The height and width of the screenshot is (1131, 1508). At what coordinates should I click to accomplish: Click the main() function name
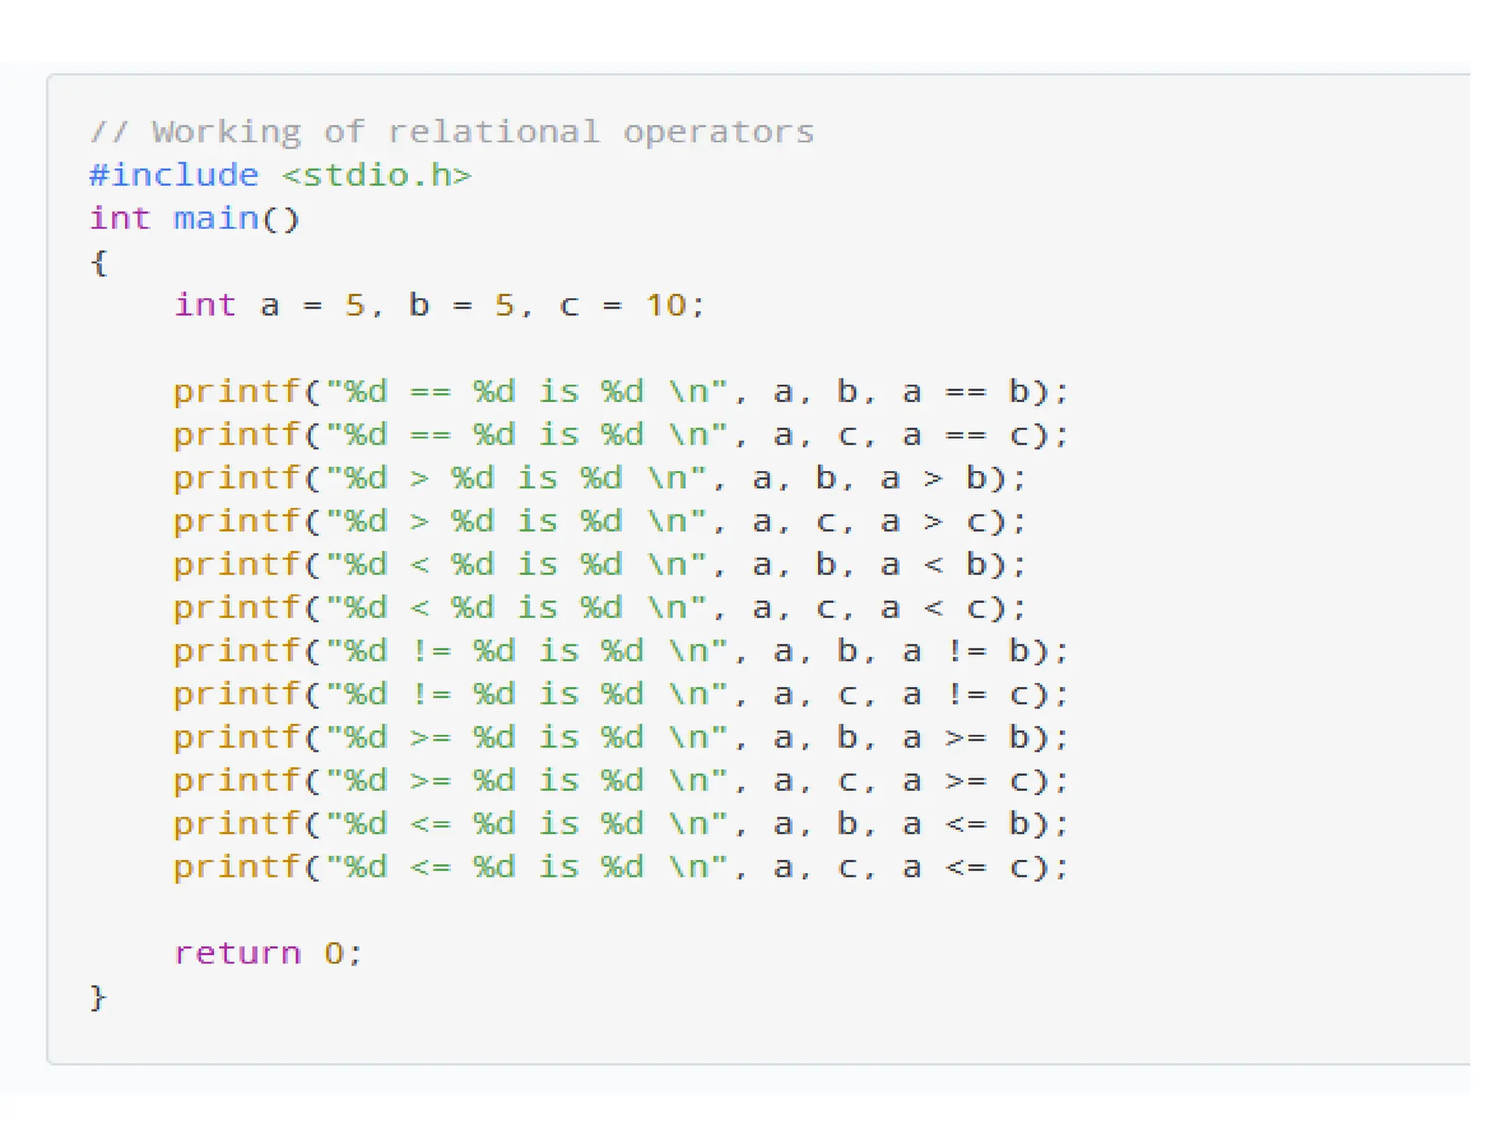pyautogui.click(x=216, y=219)
